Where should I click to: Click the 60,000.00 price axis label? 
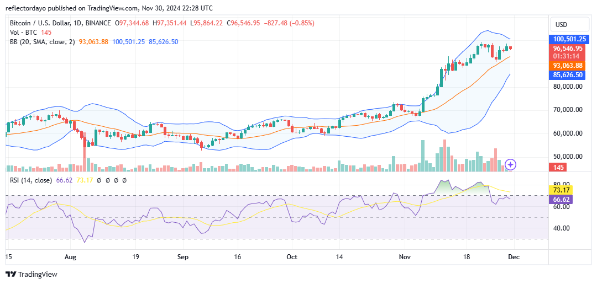click(x=568, y=133)
